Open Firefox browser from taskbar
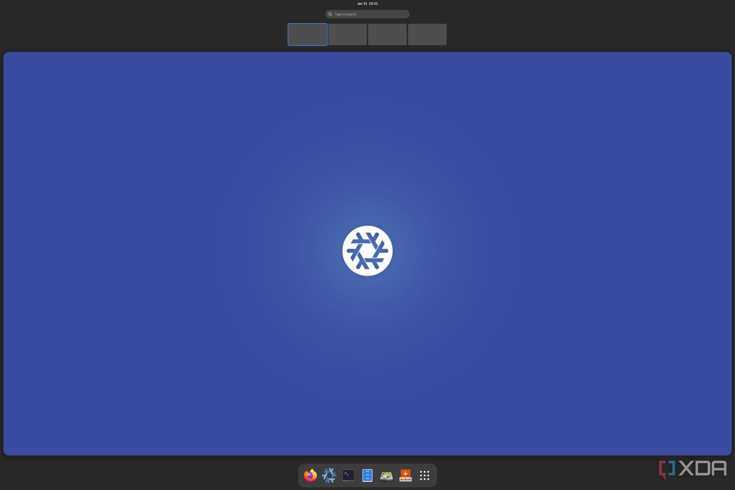This screenshot has width=735, height=490. (x=310, y=475)
